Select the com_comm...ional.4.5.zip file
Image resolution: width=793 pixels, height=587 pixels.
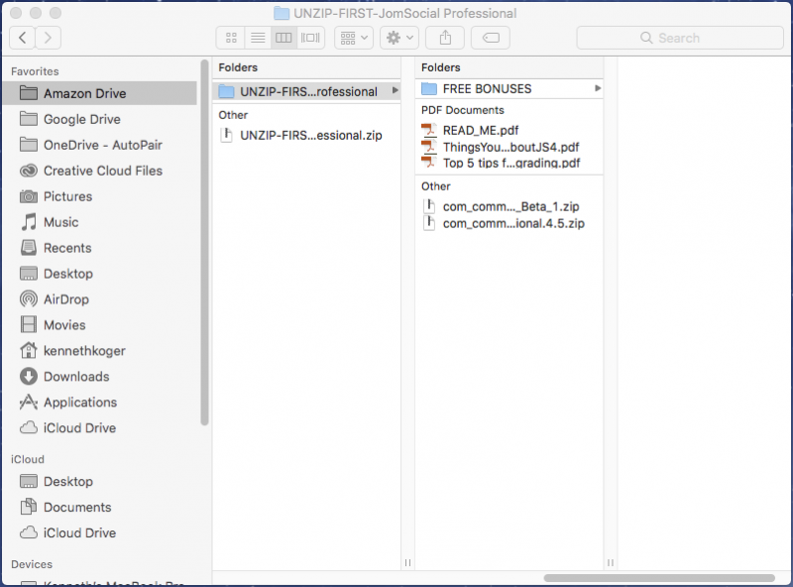[510, 223]
